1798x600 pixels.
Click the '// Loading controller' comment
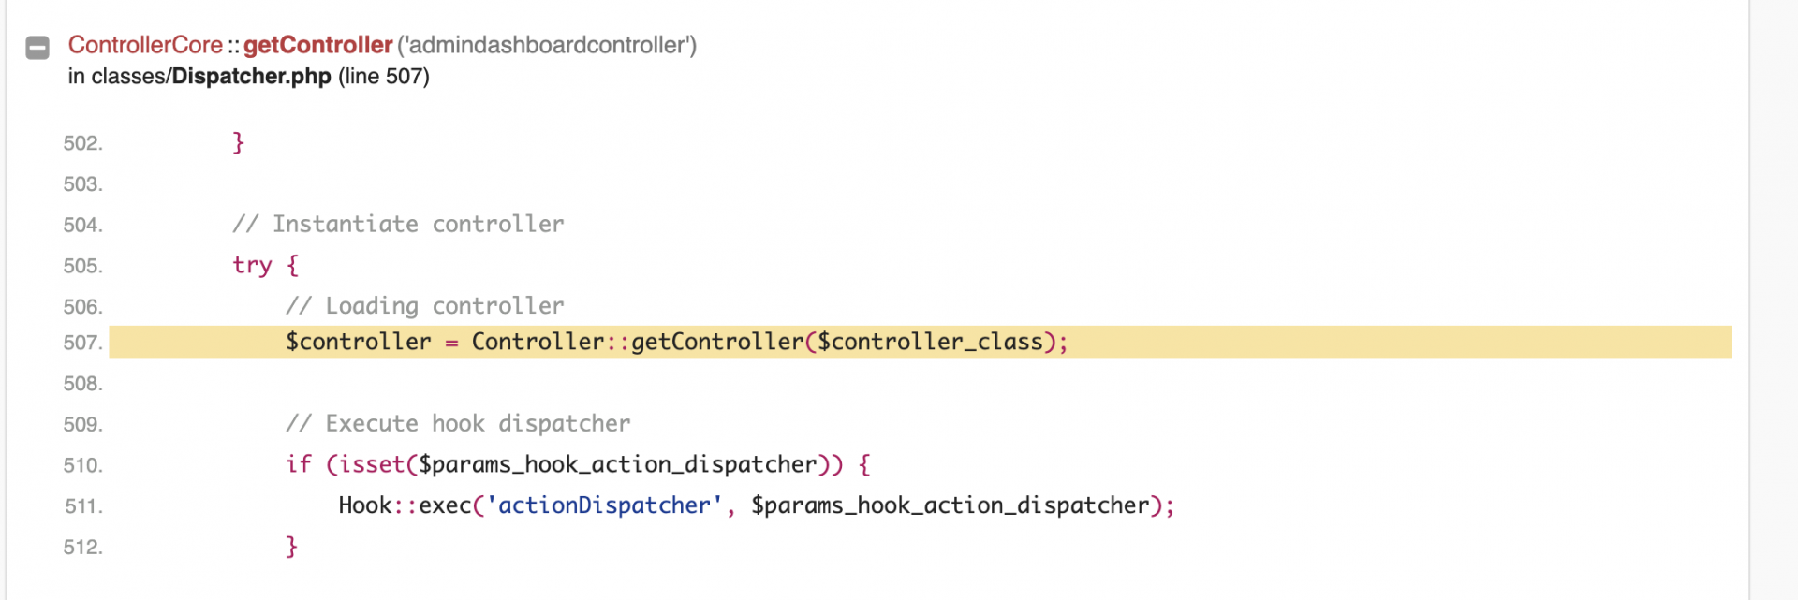click(425, 305)
